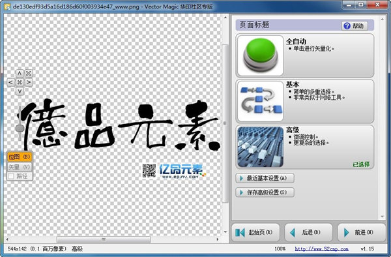The width and height of the screenshot is (391, 257).
Task: Enable the 路径 paths checkbox
Action: click(x=11, y=176)
